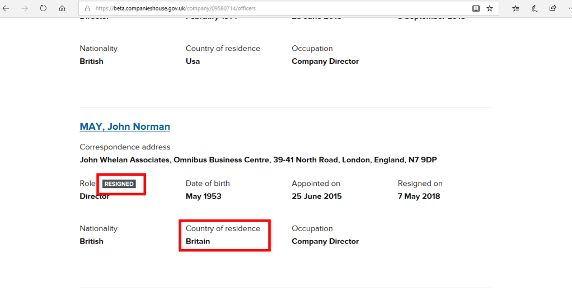Open the add notes pen tool
This screenshot has width=572, height=291.
(534, 8)
